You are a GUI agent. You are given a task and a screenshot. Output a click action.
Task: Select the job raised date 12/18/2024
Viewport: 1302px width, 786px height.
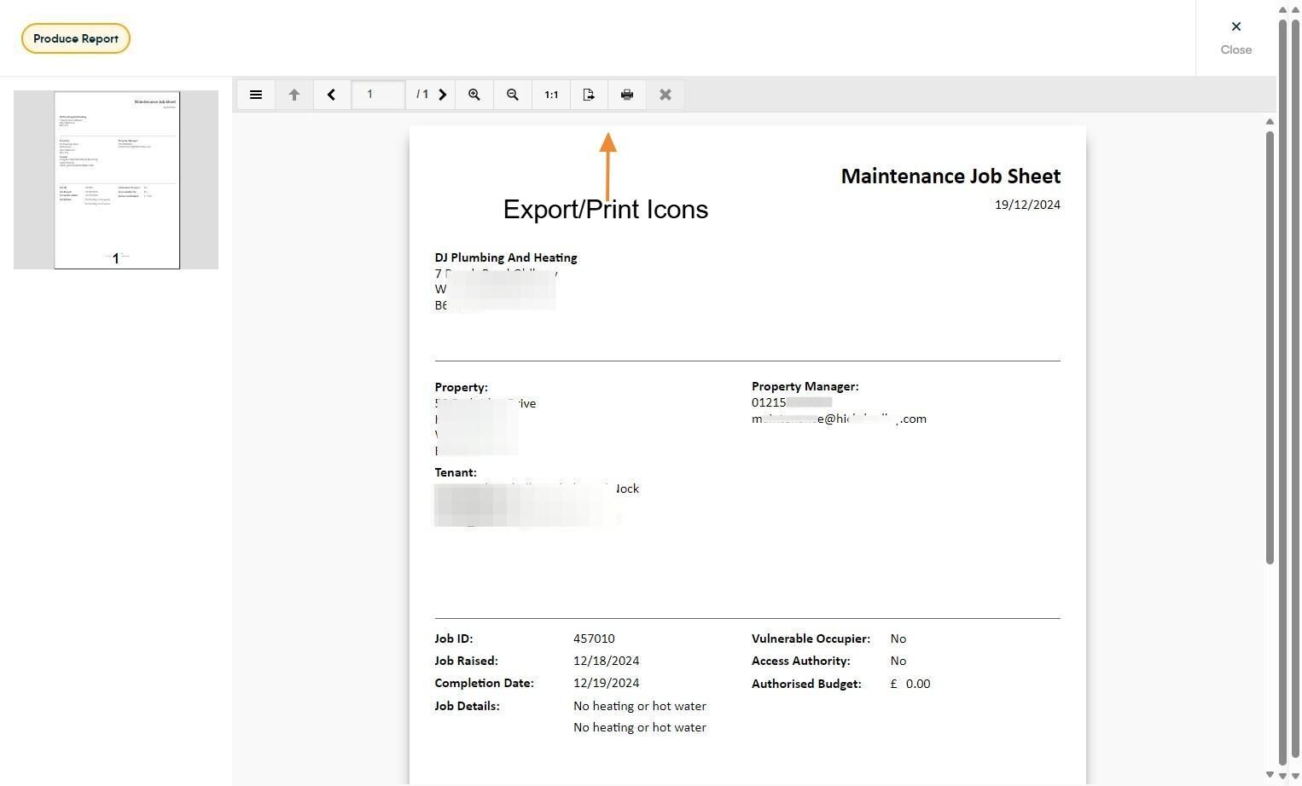[x=607, y=661]
